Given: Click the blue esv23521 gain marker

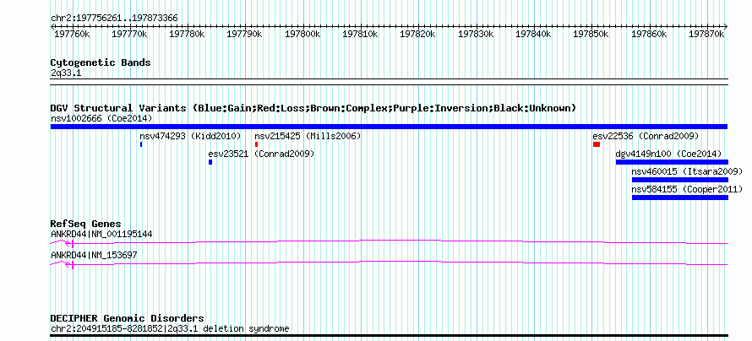Looking at the screenshot, I should click(x=210, y=162).
